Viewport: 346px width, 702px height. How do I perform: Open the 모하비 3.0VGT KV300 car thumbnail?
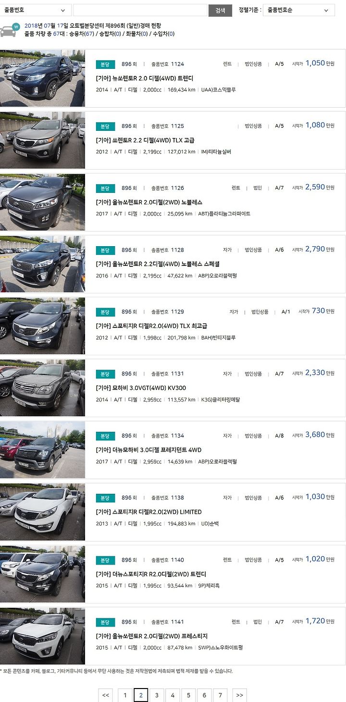(x=42, y=388)
